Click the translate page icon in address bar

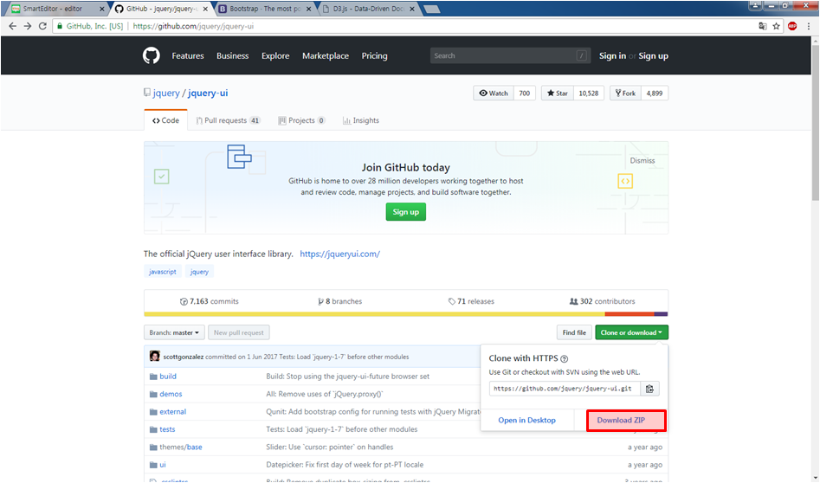[x=763, y=26]
